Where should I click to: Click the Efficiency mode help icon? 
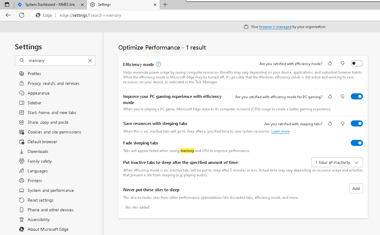tap(159, 64)
